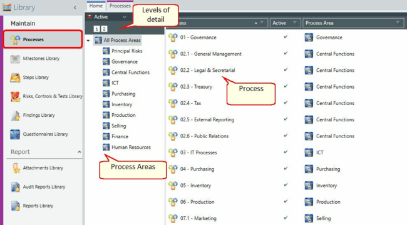
Task: Toggle Active checkmark for 02.4 - Tax
Action: coord(286,102)
